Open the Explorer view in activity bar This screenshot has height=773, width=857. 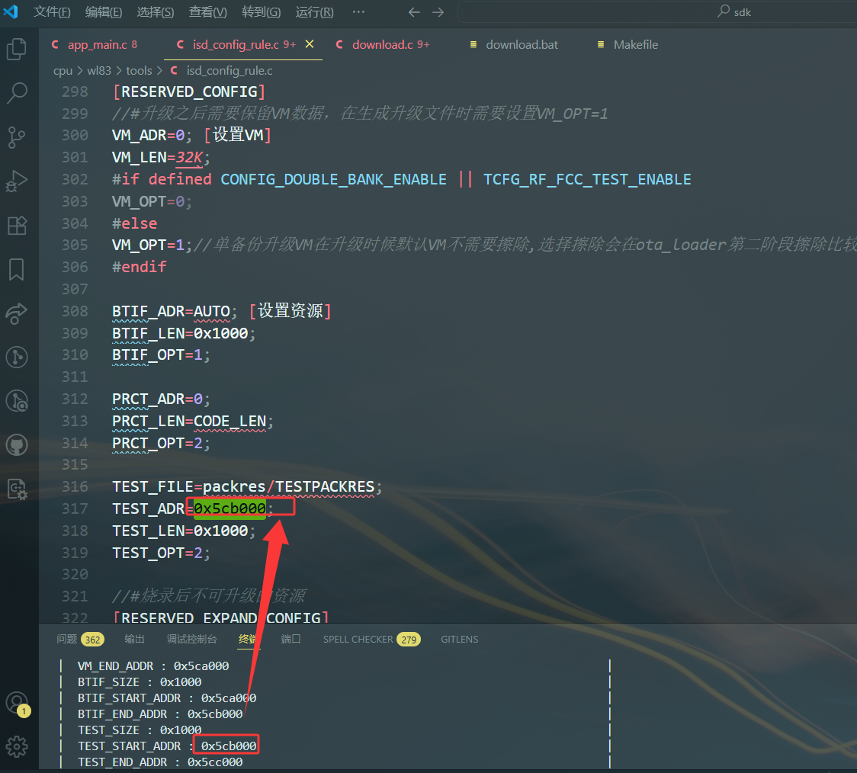pos(17,49)
